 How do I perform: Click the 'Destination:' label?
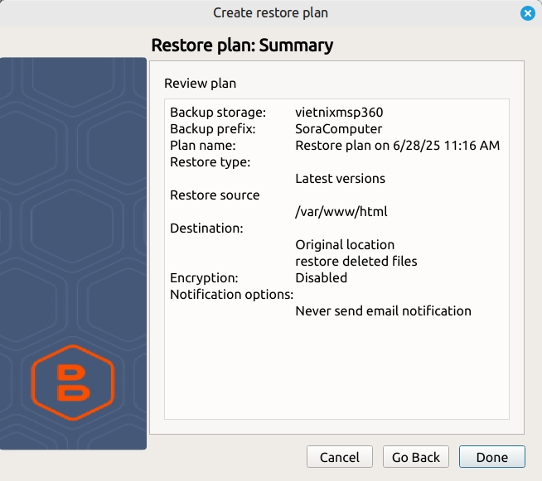pos(206,228)
